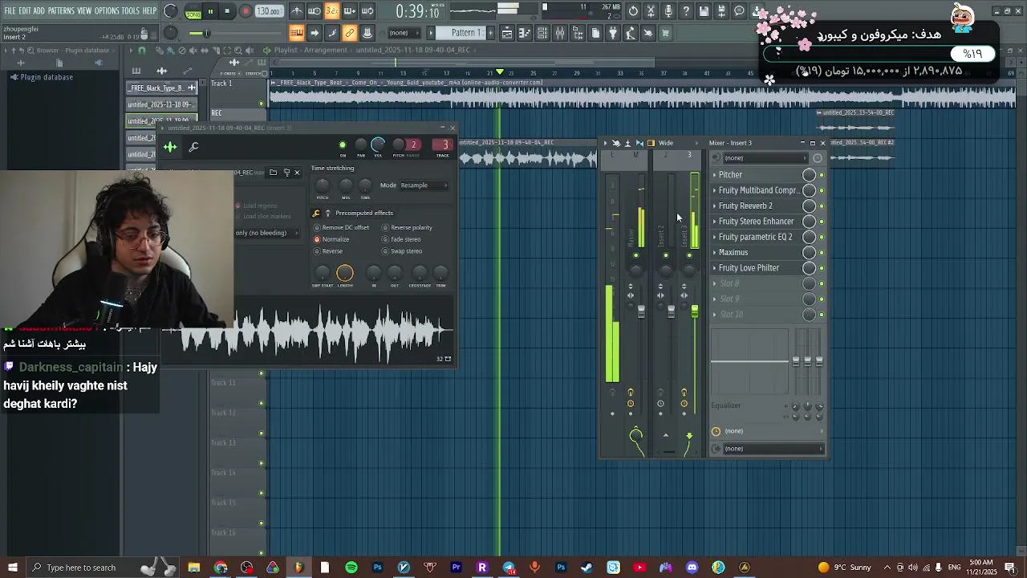
Task: Disable the Maximus effect slot LED
Action: (x=822, y=253)
